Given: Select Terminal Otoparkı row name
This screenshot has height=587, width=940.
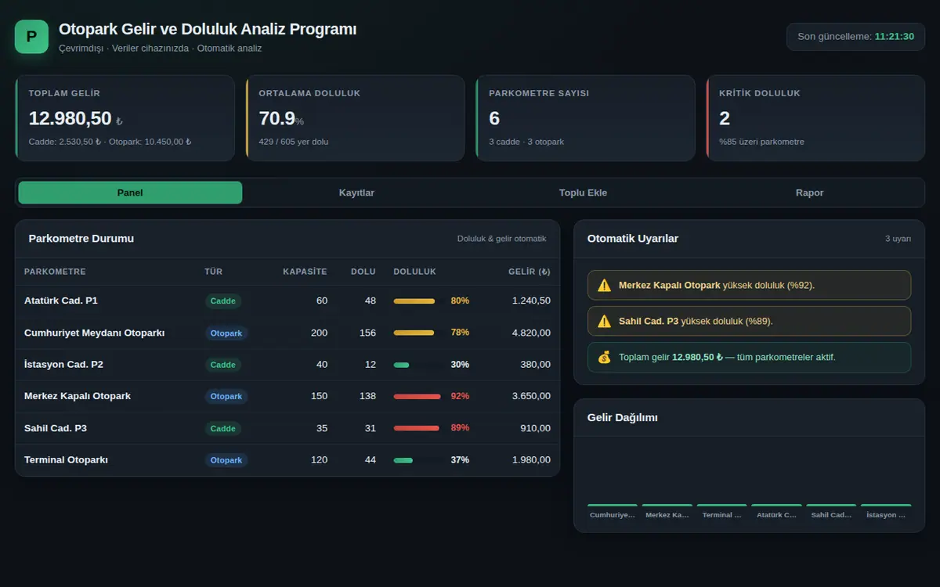Looking at the screenshot, I should [67, 460].
